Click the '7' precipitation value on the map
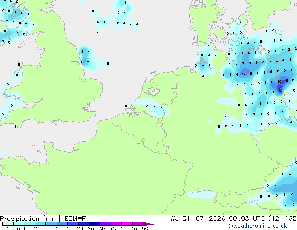Screen dimensions: 297x230 pyautogui.click(x=243, y=63)
